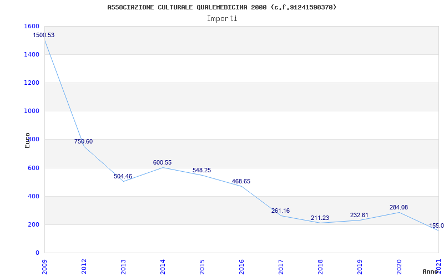Click the y-axis value 400
The height and width of the screenshot is (277, 444).
34,196
